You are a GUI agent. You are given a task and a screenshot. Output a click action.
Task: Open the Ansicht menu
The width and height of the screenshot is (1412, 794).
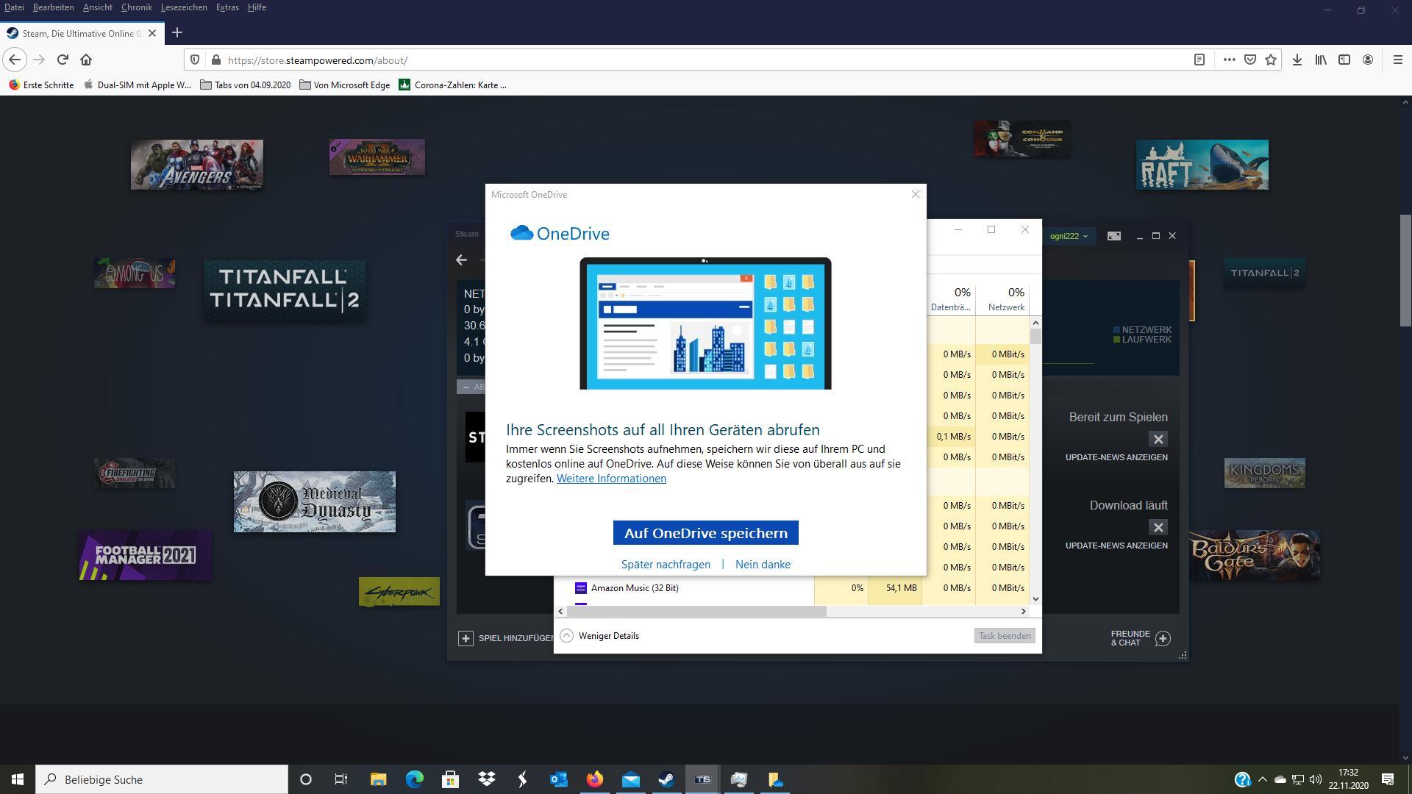[98, 7]
